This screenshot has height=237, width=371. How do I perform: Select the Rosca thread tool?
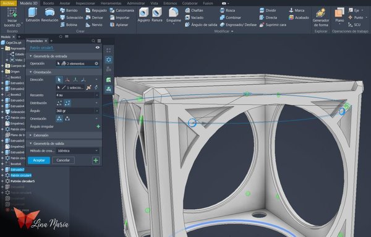[x=228, y=11]
